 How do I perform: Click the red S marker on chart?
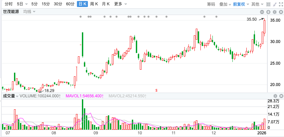156,90
